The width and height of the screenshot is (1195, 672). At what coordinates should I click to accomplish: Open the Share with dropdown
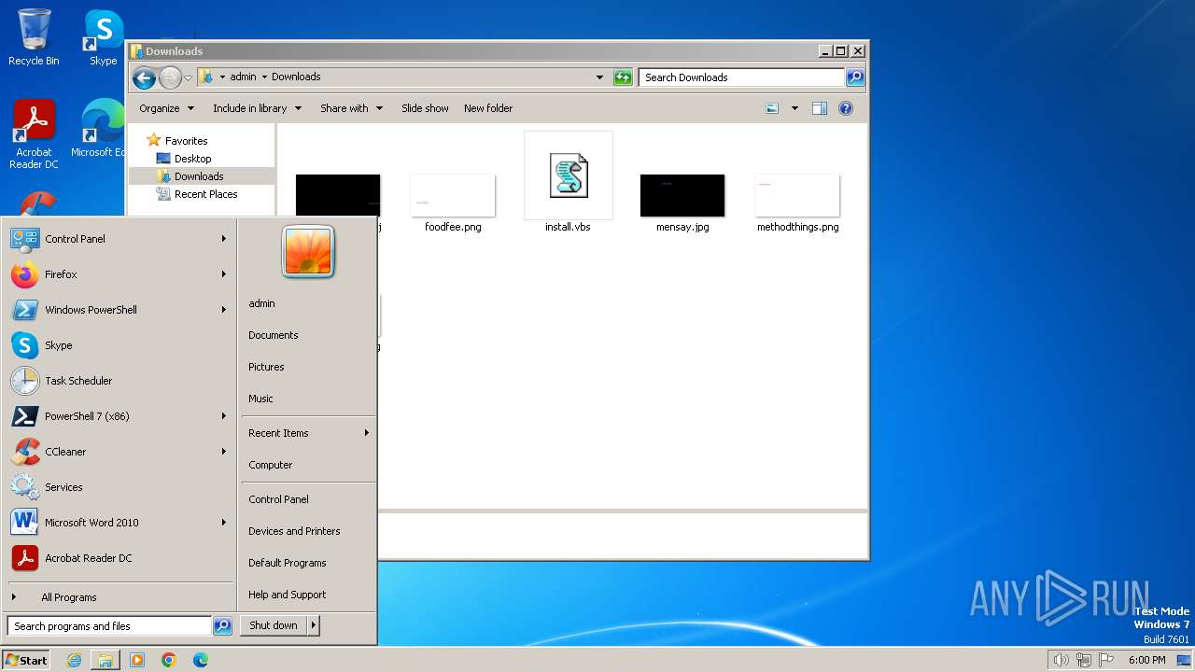[x=352, y=108]
